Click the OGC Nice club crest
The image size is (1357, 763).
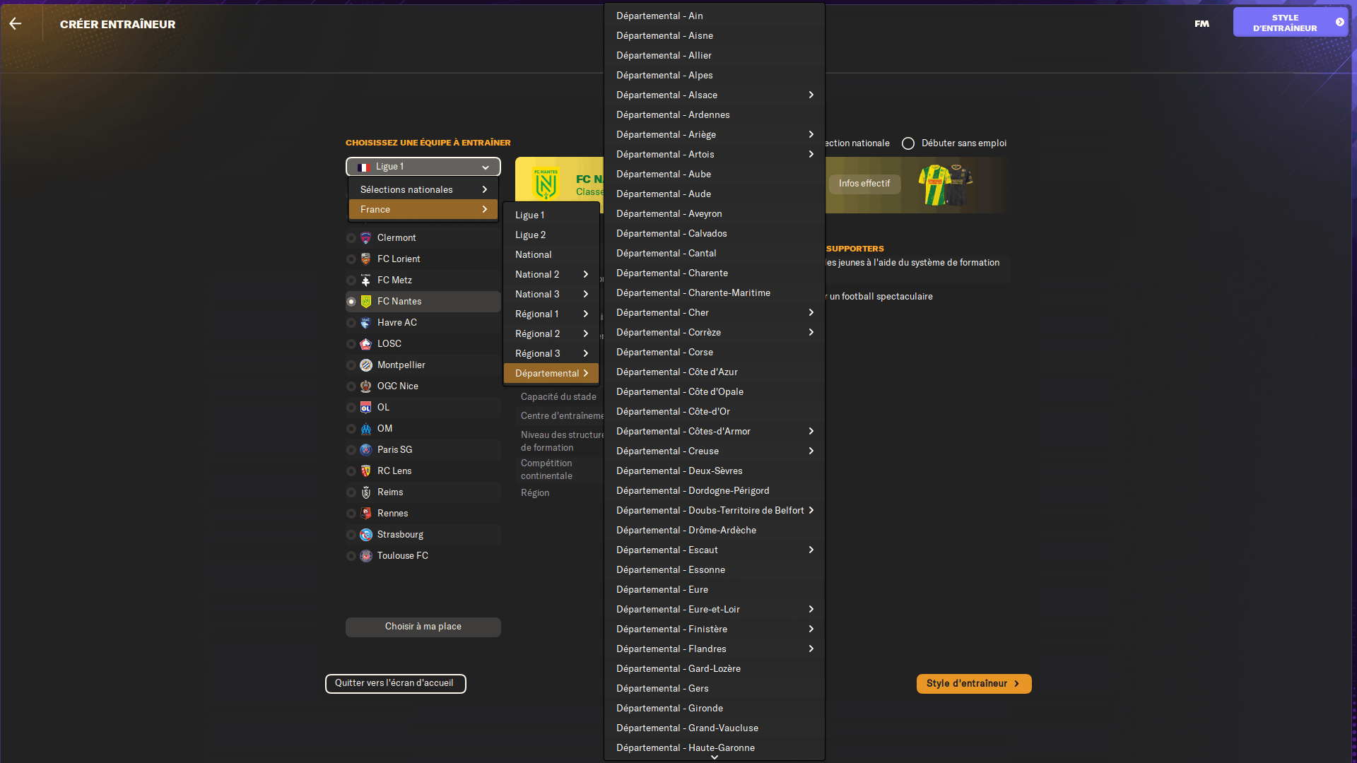point(365,386)
